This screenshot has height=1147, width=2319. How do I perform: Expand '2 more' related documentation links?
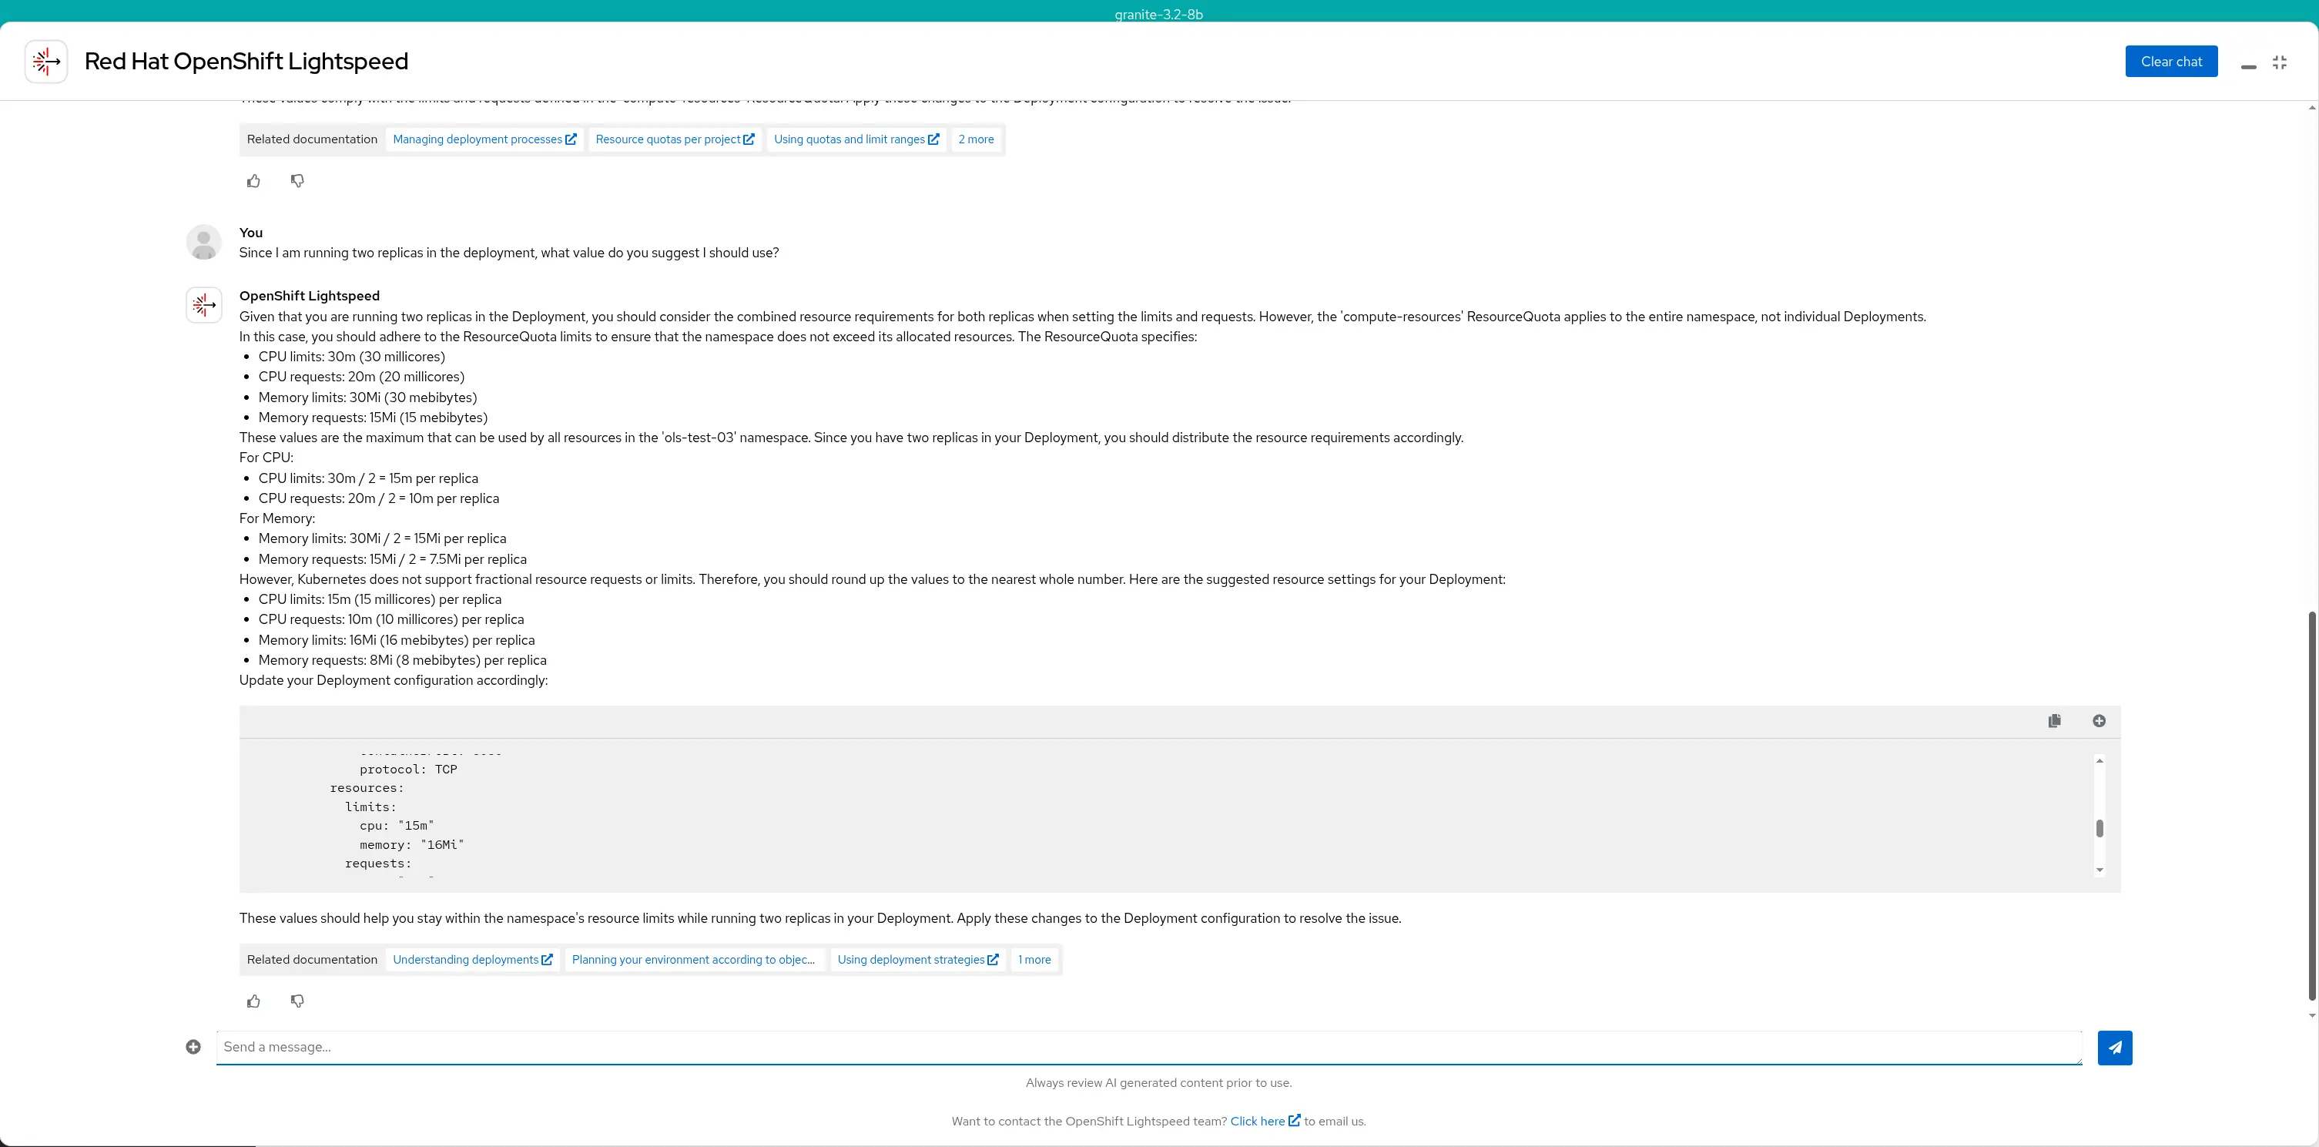(x=976, y=139)
